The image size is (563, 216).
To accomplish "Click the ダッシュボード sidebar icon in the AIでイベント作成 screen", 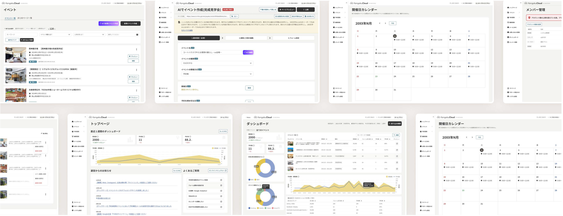I will click(x=160, y=37).
